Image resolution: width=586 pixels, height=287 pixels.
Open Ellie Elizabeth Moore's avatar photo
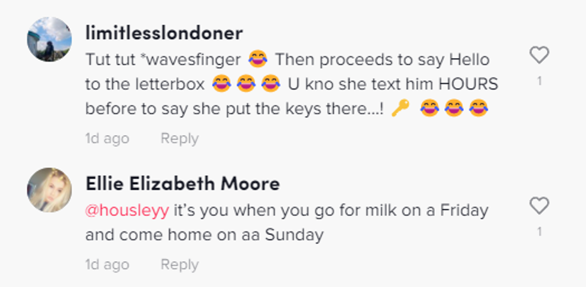50,190
